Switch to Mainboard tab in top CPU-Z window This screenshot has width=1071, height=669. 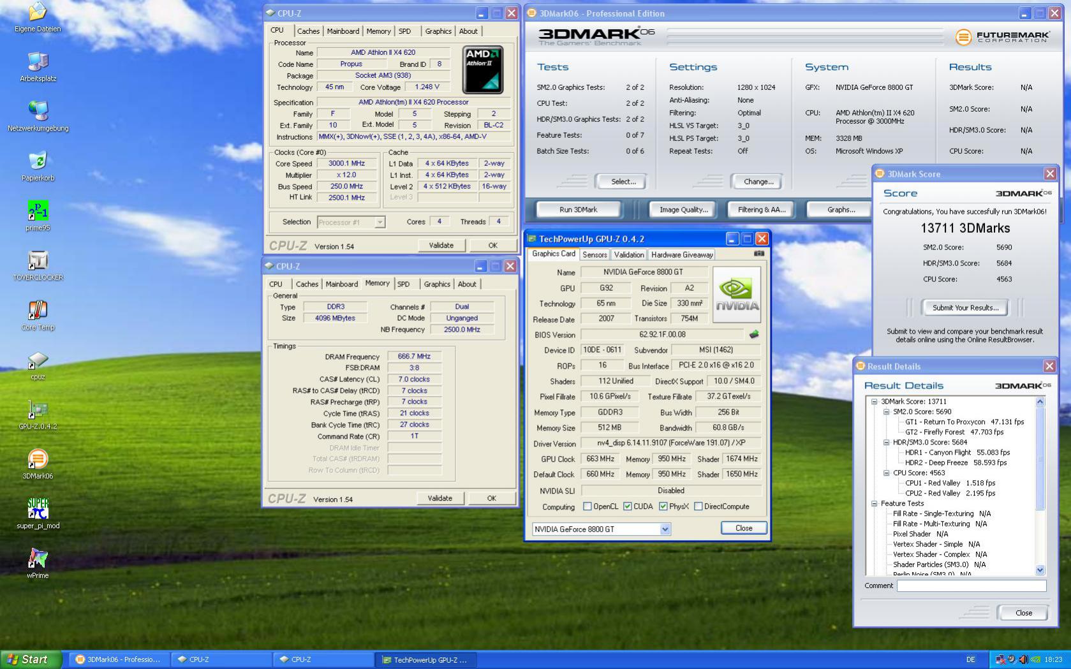343,31
